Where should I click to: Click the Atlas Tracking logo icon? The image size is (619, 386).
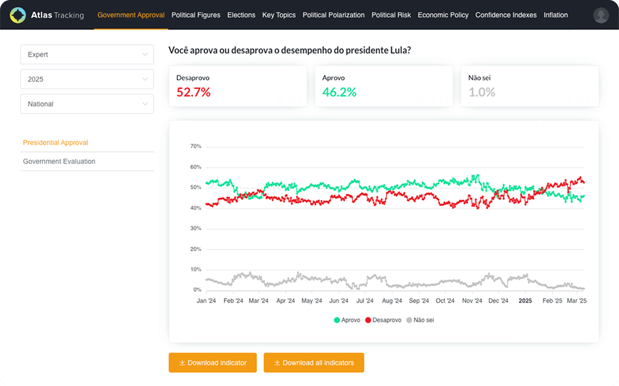pos(18,15)
